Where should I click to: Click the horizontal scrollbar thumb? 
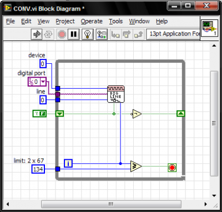[x=111, y=204]
